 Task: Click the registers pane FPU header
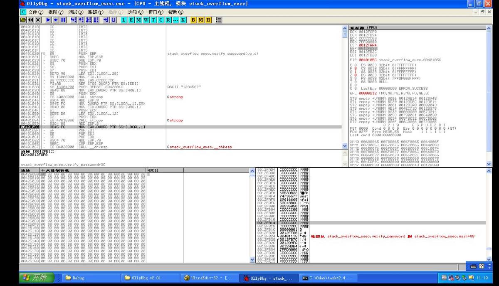tap(417, 28)
